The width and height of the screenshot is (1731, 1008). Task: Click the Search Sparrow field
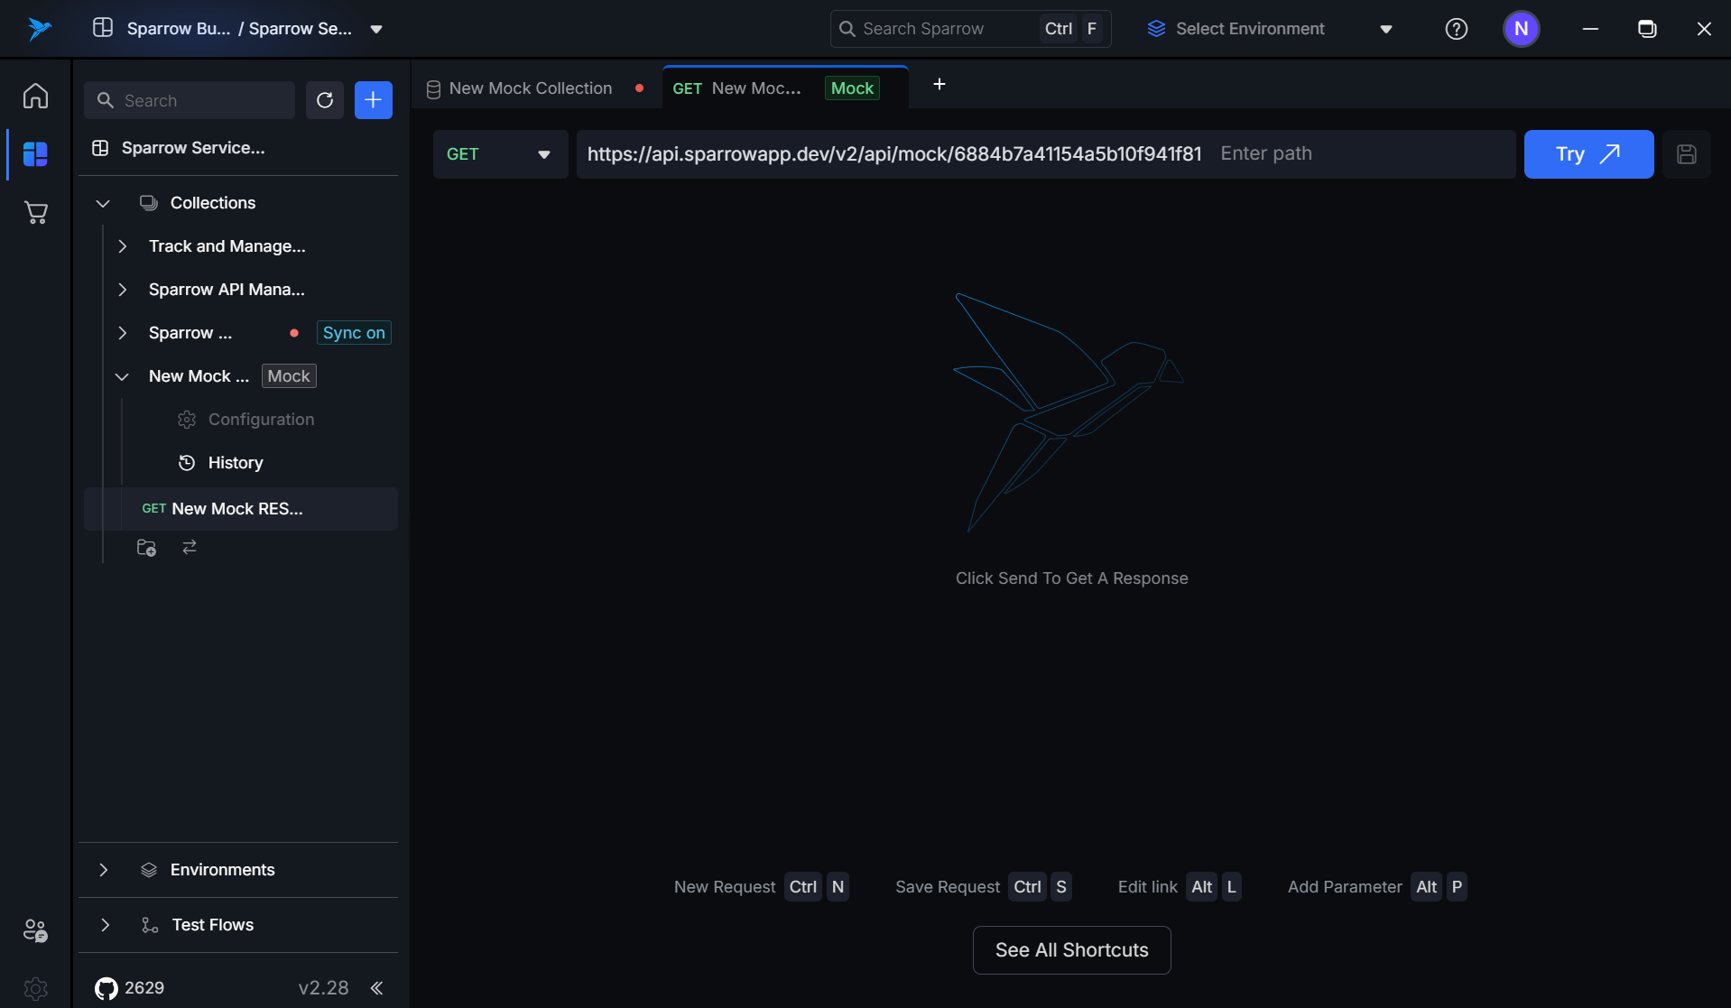pyautogui.click(x=970, y=29)
